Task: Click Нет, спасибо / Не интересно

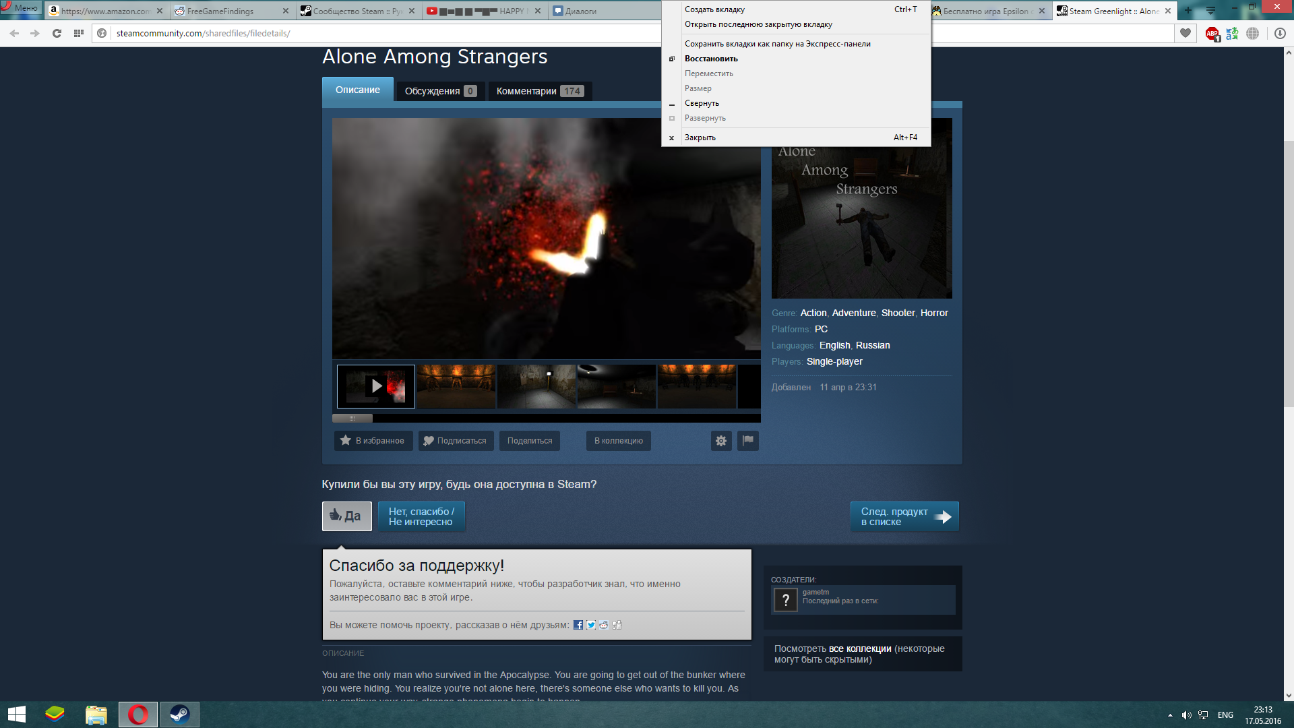Action: (421, 516)
